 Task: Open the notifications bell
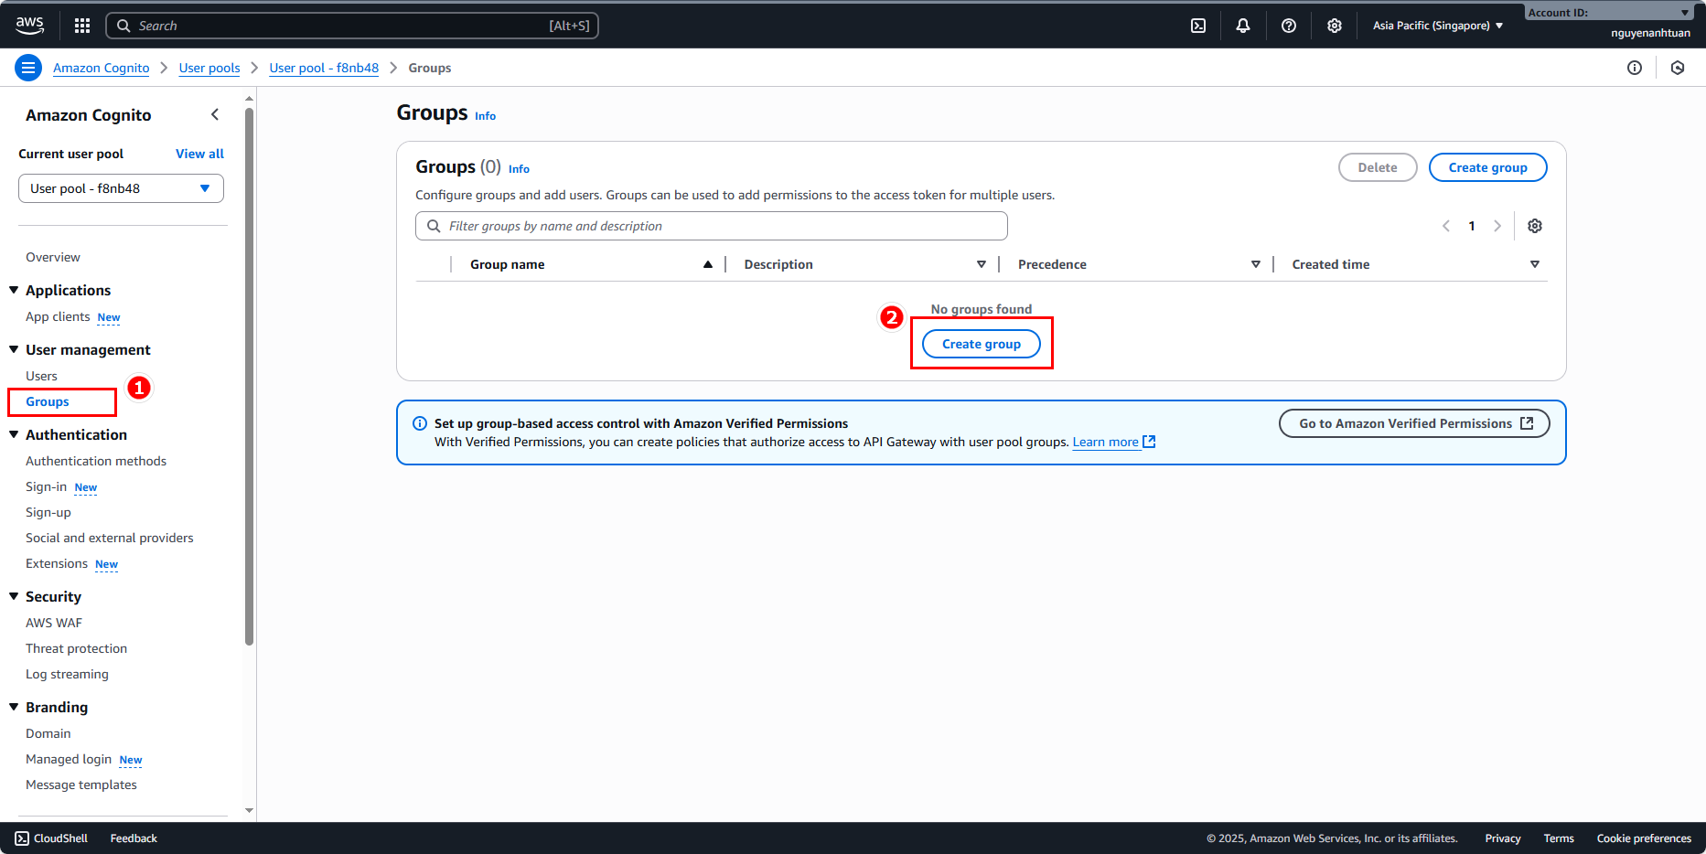click(1242, 26)
